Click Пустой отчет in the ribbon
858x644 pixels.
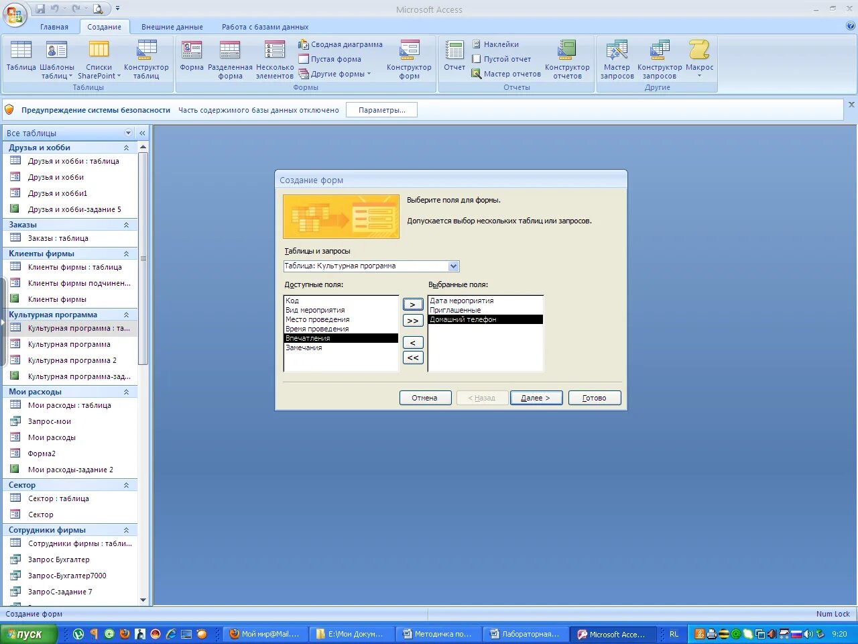point(501,59)
